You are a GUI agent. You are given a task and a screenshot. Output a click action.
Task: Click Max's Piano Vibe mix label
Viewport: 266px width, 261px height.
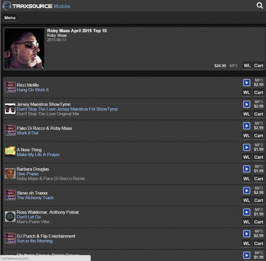(x=33, y=222)
